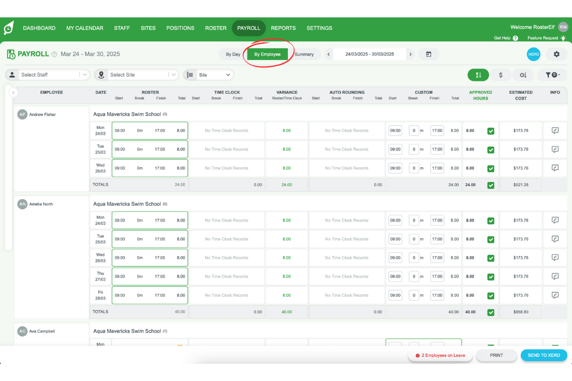Click the time sort clock icon
Image resolution: width=572 pixels, height=381 pixels.
[x=523, y=75]
